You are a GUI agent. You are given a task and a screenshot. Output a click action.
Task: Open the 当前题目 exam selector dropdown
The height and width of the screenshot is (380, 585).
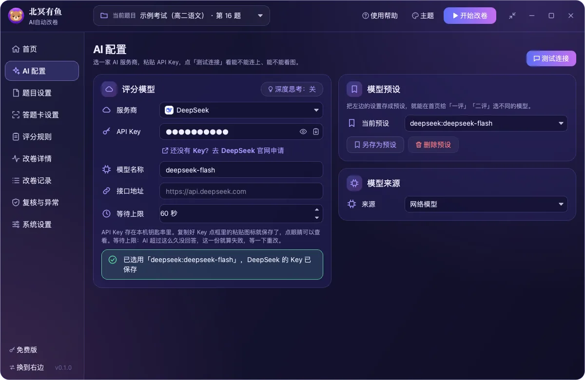pyautogui.click(x=181, y=16)
